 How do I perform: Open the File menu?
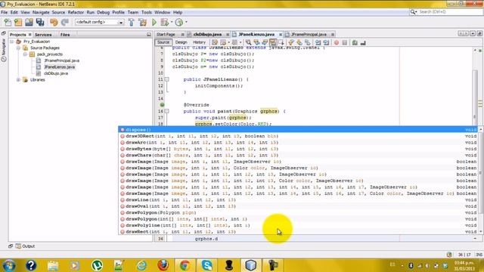click(x=5, y=12)
